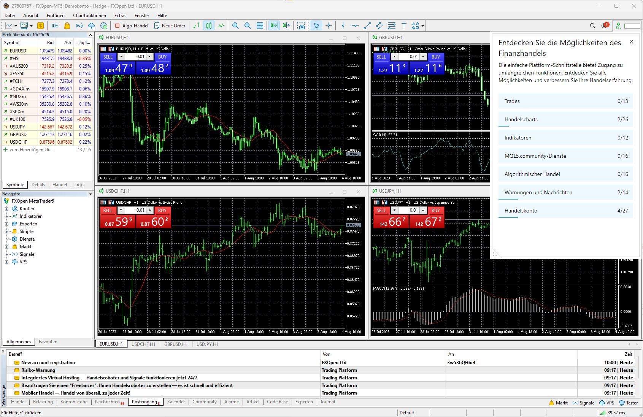643x417 pixels.
Task: Draw a horizontal line on chart
Action: pos(355,26)
